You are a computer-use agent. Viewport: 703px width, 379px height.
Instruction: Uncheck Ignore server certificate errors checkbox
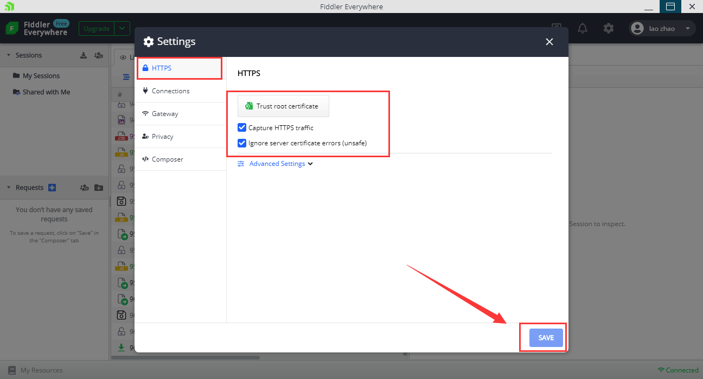[242, 143]
